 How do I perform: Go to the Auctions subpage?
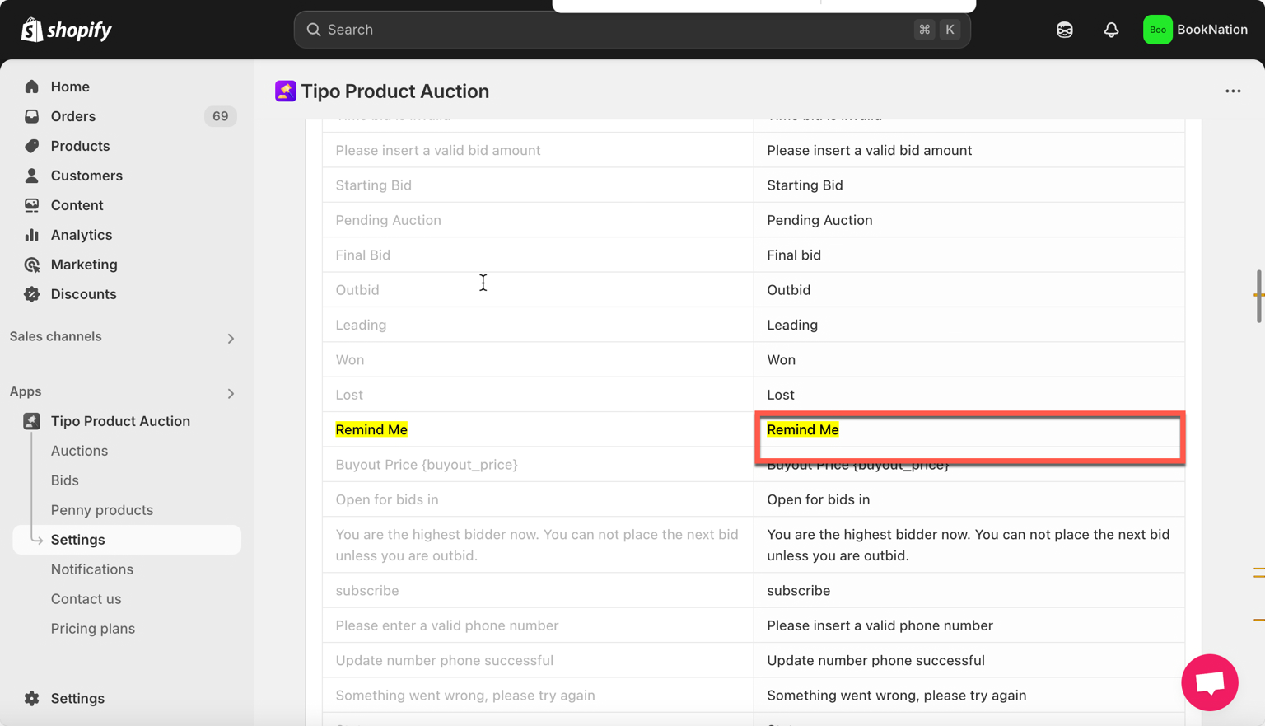[x=79, y=451]
